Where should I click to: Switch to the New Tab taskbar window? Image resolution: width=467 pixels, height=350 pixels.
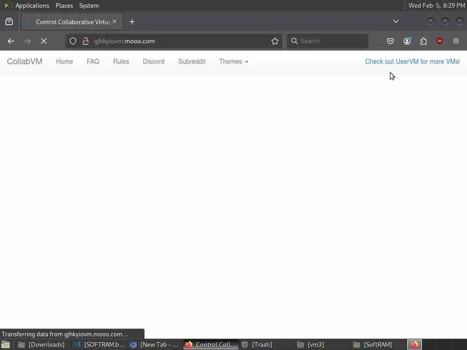[155, 345]
